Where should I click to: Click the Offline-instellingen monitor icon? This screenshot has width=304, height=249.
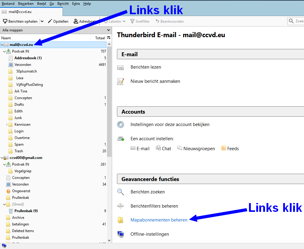click(x=121, y=234)
